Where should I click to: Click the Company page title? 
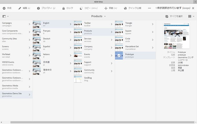[x=88, y=46]
